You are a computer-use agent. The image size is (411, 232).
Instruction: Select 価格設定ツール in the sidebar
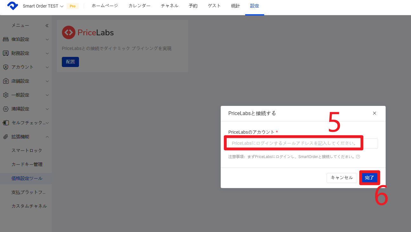pos(27,178)
